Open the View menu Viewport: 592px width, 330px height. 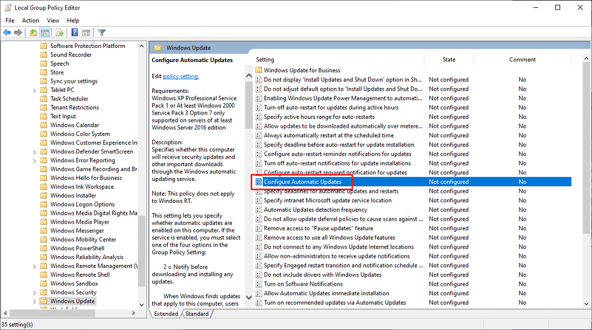[x=53, y=20]
